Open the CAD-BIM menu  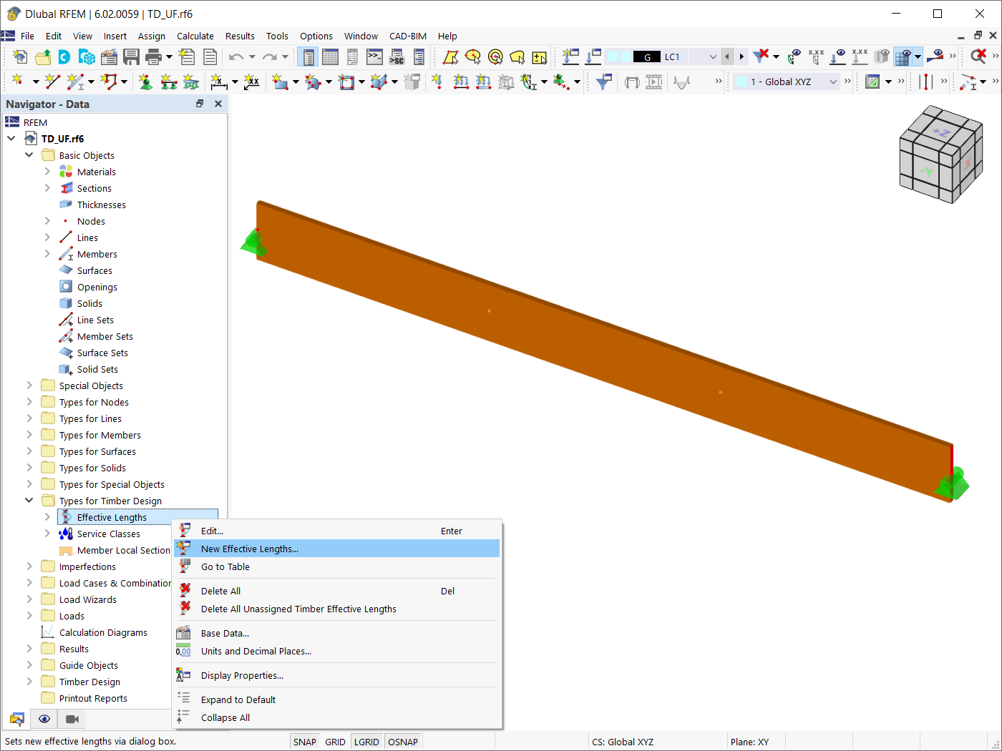[x=408, y=36]
